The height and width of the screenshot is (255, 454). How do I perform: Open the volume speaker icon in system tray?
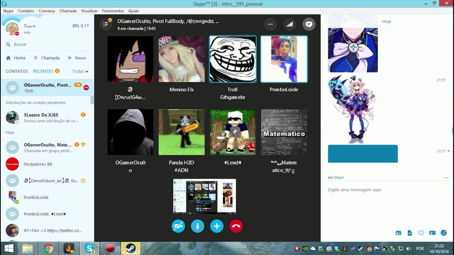click(409, 249)
